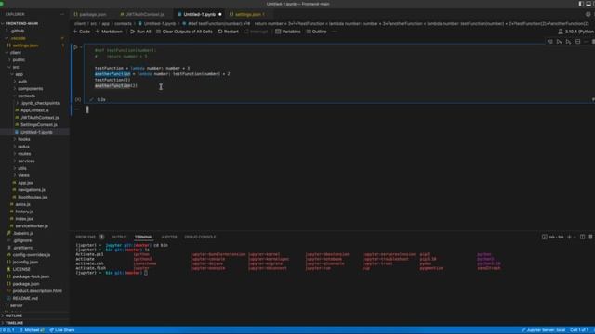Open LICENSE file
Image resolution: width=595 pixels, height=334 pixels.
[x=21, y=269]
